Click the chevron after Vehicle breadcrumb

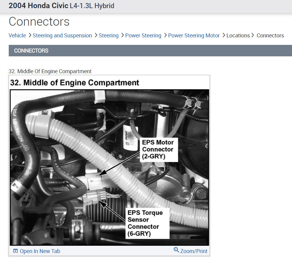(x=30, y=35)
